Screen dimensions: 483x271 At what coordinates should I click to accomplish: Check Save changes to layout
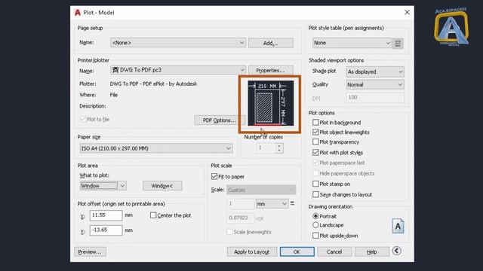pyautogui.click(x=315, y=194)
